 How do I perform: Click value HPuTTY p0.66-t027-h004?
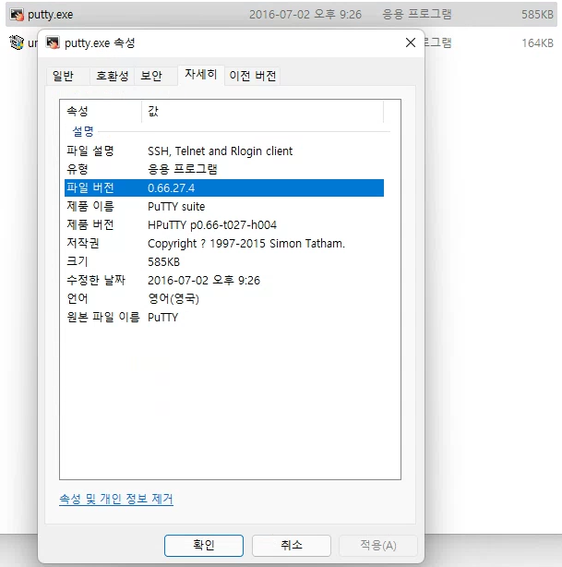[212, 225]
